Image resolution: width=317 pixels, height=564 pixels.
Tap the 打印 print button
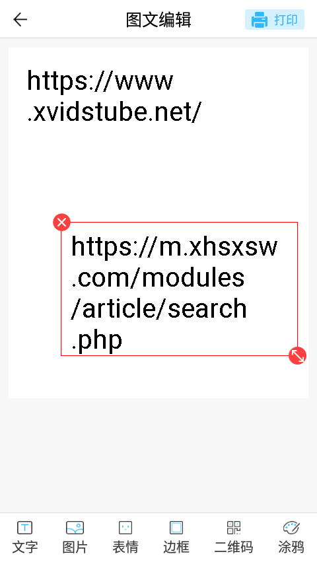click(x=275, y=19)
